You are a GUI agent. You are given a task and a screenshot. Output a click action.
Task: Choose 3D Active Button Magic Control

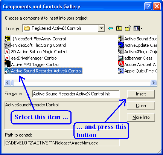pyautogui.click(x=36, y=52)
